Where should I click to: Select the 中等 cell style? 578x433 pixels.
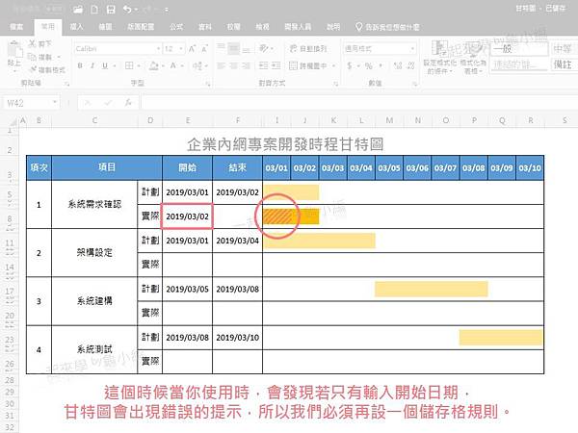(564, 49)
